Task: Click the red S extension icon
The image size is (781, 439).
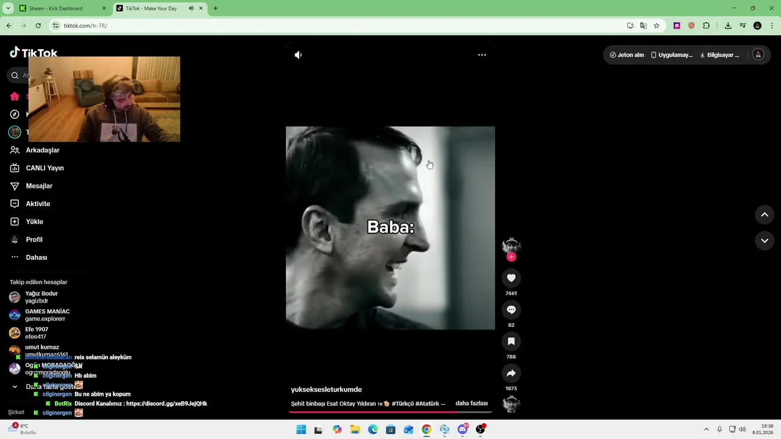Action: tap(691, 26)
